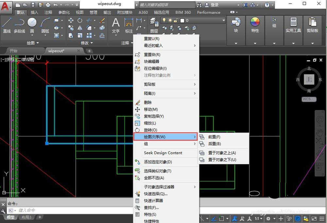Click the 登录 sign-in button
The image size is (327, 223).
coord(212,5)
